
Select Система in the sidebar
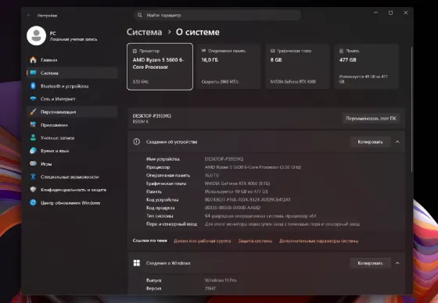coord(72,73)
